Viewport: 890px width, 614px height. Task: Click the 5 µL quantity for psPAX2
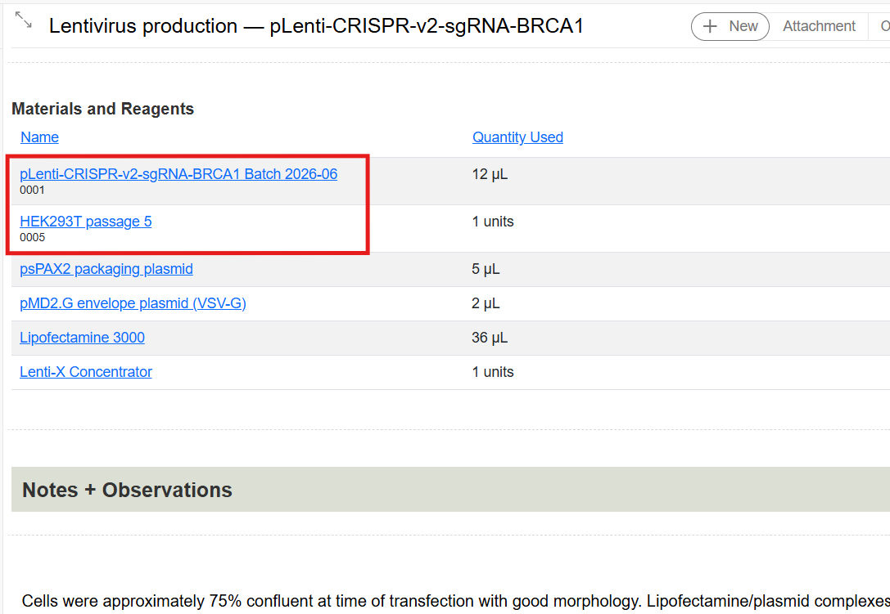pyautogui.click(x=486, y=269)
